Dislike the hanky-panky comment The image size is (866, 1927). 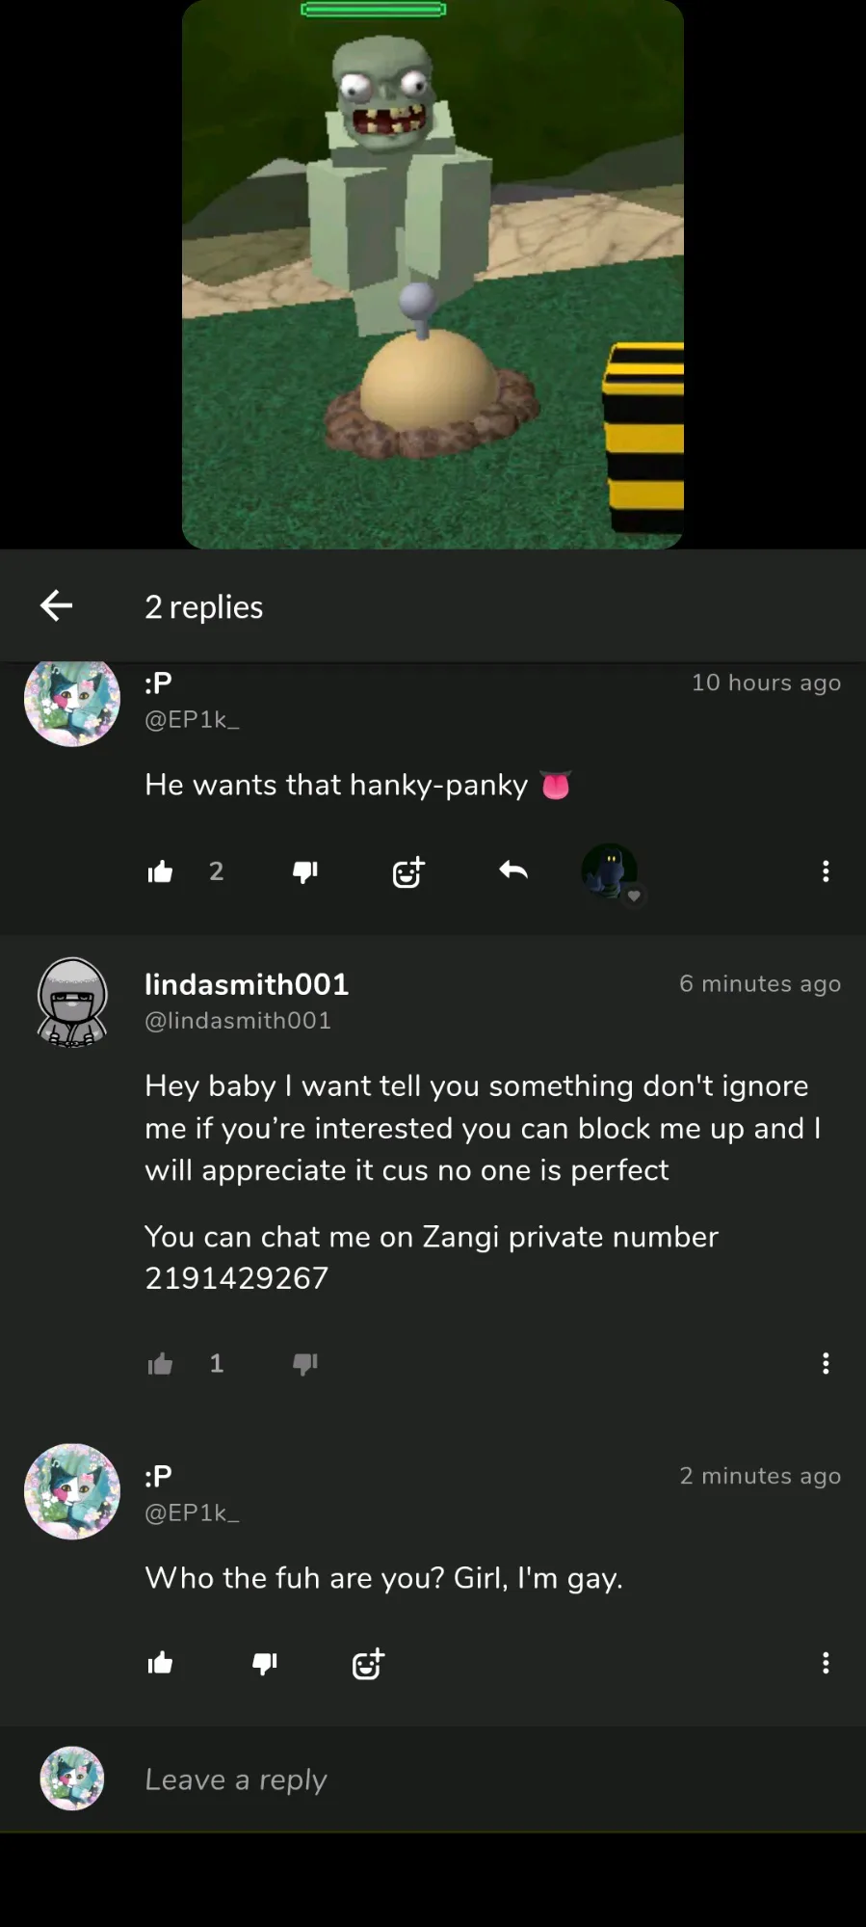point(305,871)
